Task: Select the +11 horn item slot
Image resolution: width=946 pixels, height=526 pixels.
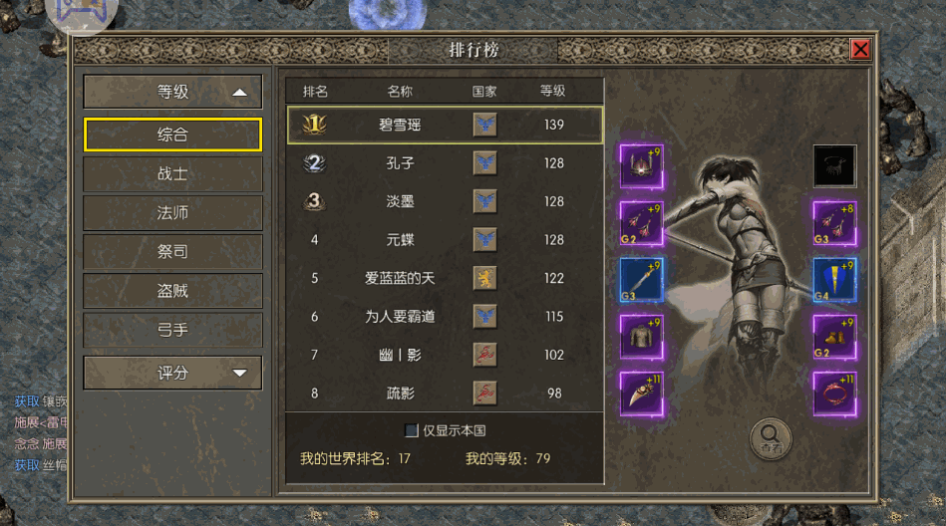Action: (641, 394)
